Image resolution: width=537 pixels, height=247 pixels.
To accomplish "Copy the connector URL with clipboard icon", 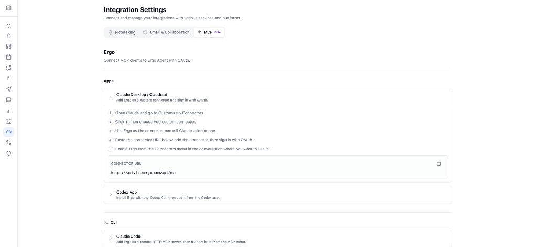I will (439, 164).
